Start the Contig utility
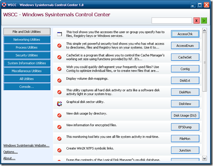Viewport: 213px width, 166px height. [185, 69]
